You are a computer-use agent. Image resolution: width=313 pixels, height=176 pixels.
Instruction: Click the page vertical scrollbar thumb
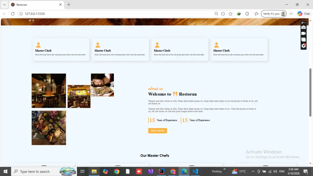click(310, 92)
